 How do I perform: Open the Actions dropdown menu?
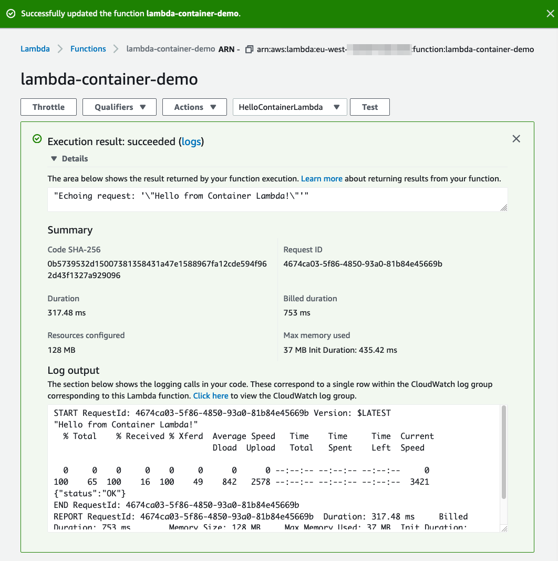tap(194, 107)
